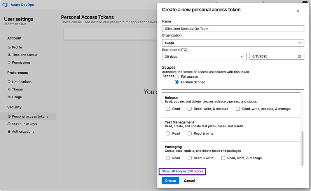The width and height of the screenshot is (311, 191).
Task: Click the expiration date field 6/11/2025
Action: point(277,56)
